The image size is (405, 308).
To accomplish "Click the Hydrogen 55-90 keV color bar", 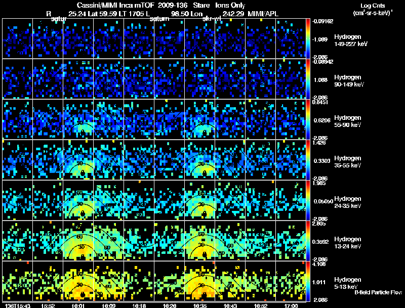I will click(308, 119).
